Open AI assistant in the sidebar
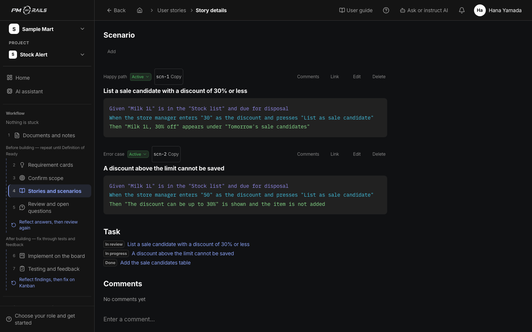This screenshot has width=532, height=332. [x=47, y=91]
